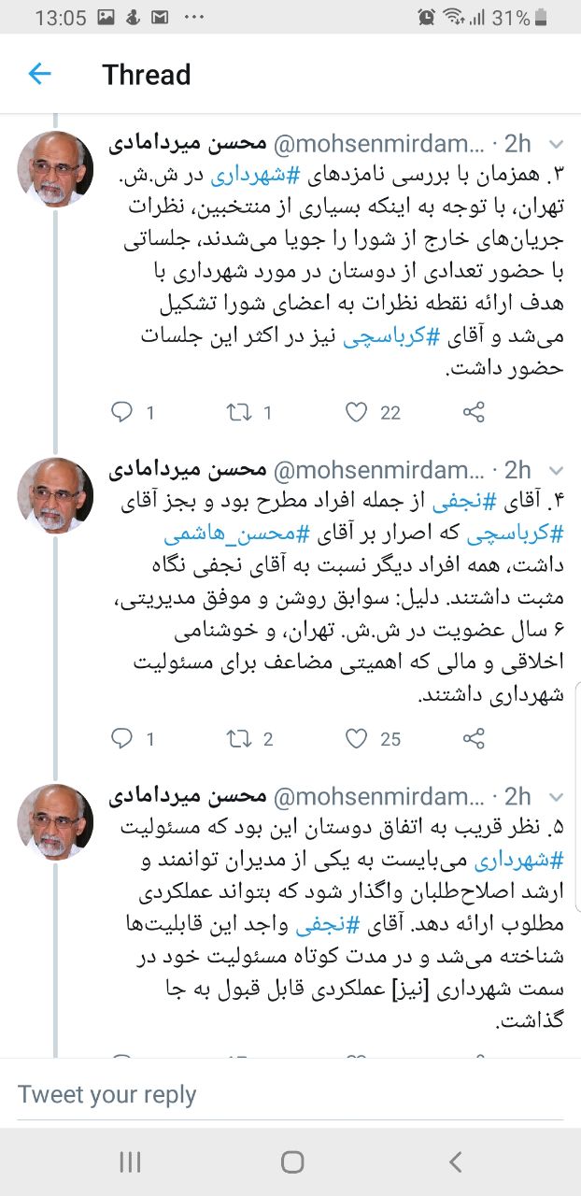Open Android recent apps button
This screenshot has width=581, height=1196.
(x=130, y=1161)
